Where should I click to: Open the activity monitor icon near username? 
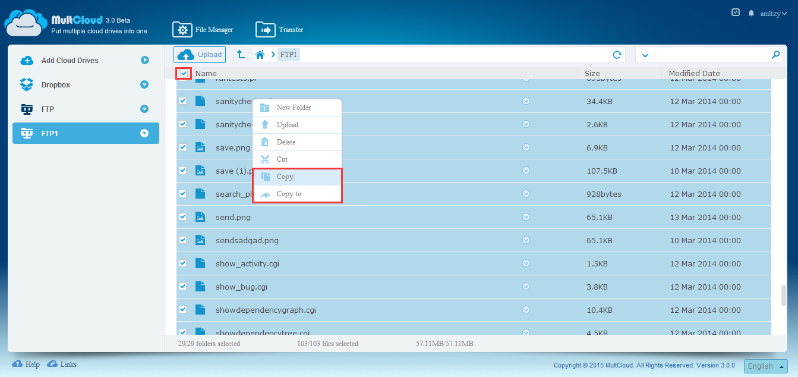point(736,12)
